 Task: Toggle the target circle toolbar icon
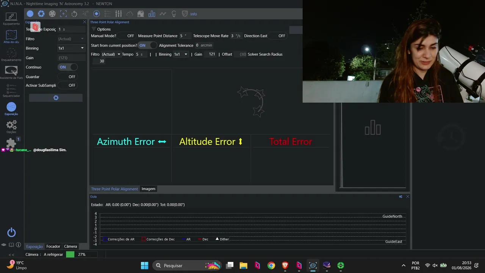[96, 14]
